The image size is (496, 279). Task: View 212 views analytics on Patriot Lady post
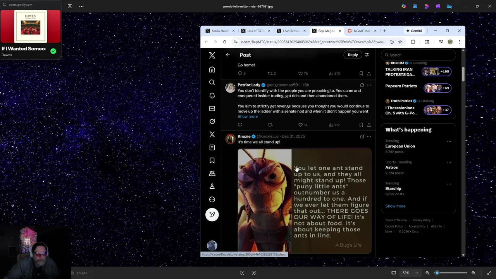[334, 125]
